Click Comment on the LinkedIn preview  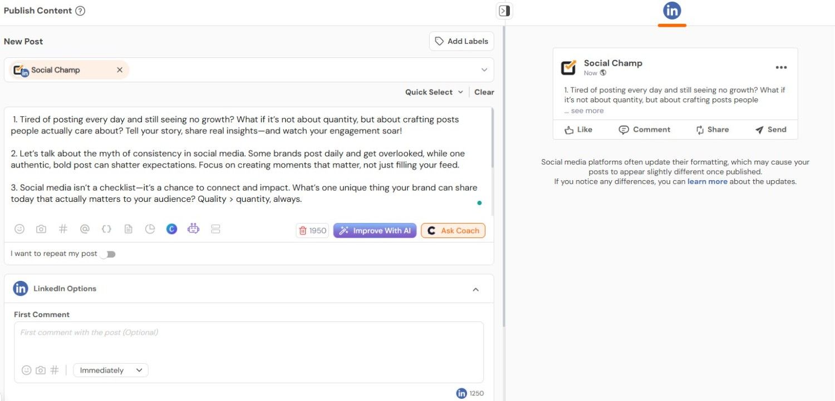coord(645,130)
